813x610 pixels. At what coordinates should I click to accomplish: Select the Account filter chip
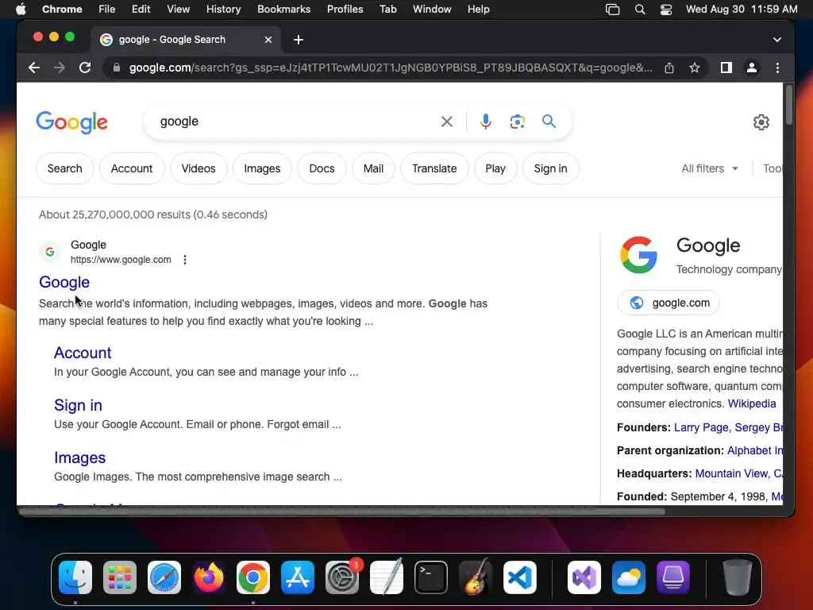pos(132,168)
